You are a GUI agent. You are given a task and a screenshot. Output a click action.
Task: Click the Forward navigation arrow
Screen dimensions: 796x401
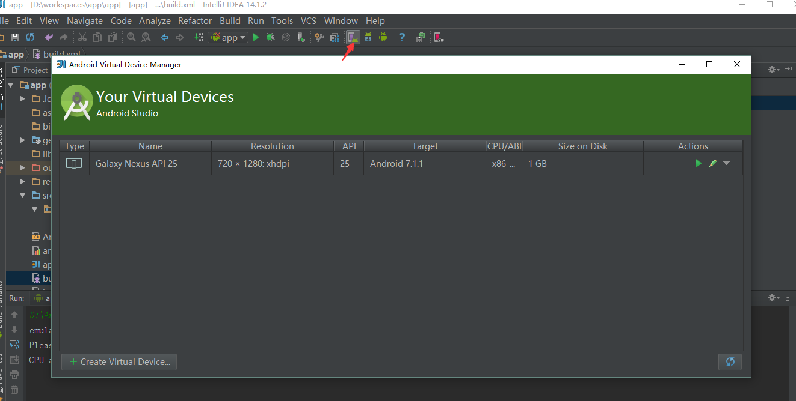click(179, 37)
